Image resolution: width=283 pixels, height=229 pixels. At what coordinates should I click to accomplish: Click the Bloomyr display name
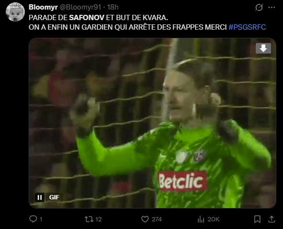coord(43,7)
